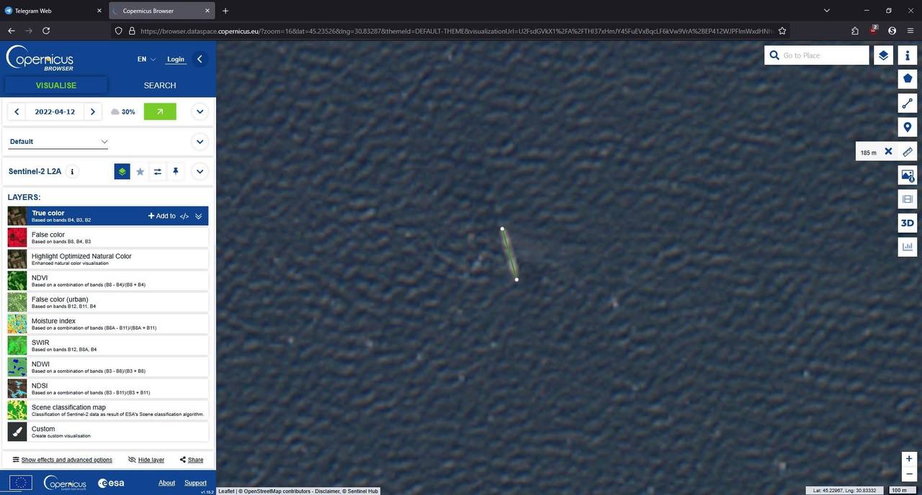This screenshot has width=922, height=495.
Task: Click the Go to Place search field
Action: [x=823, y=55]
